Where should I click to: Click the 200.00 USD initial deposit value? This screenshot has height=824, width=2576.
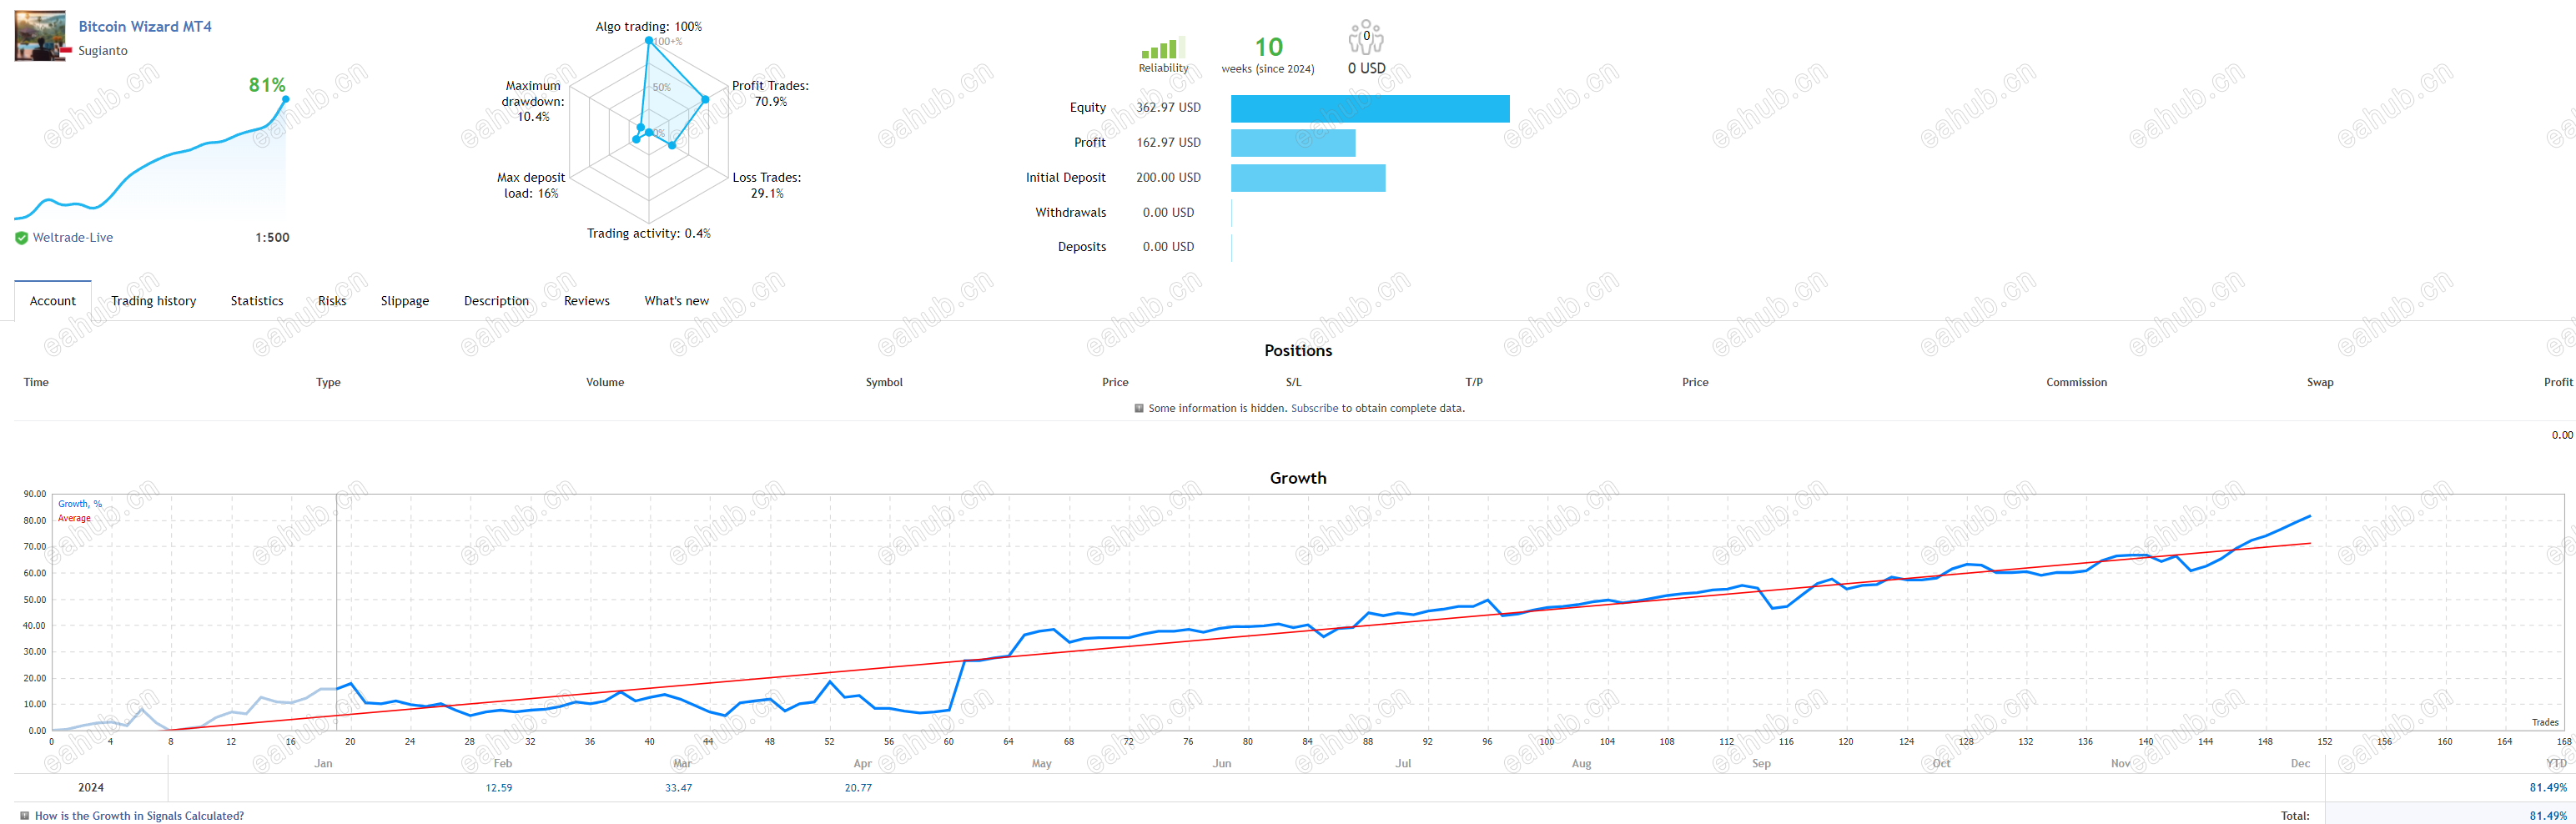pyautogui.click(x=1168, y=178)
